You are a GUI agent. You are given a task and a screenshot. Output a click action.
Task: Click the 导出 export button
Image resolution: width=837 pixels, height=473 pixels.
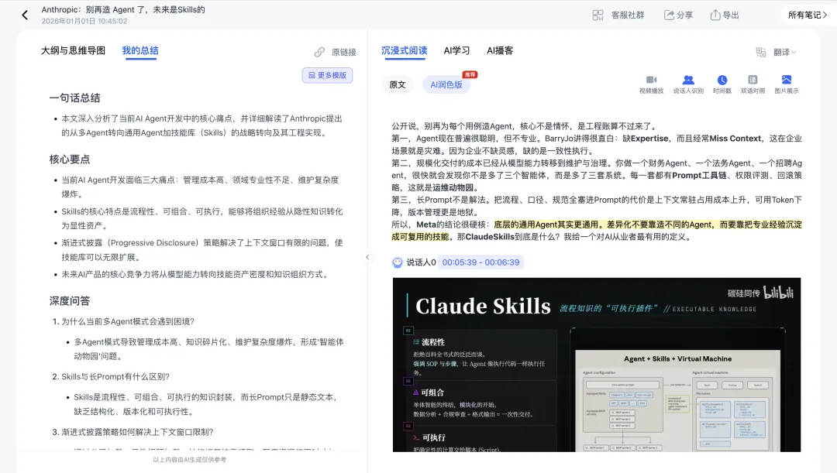(725, 15)
